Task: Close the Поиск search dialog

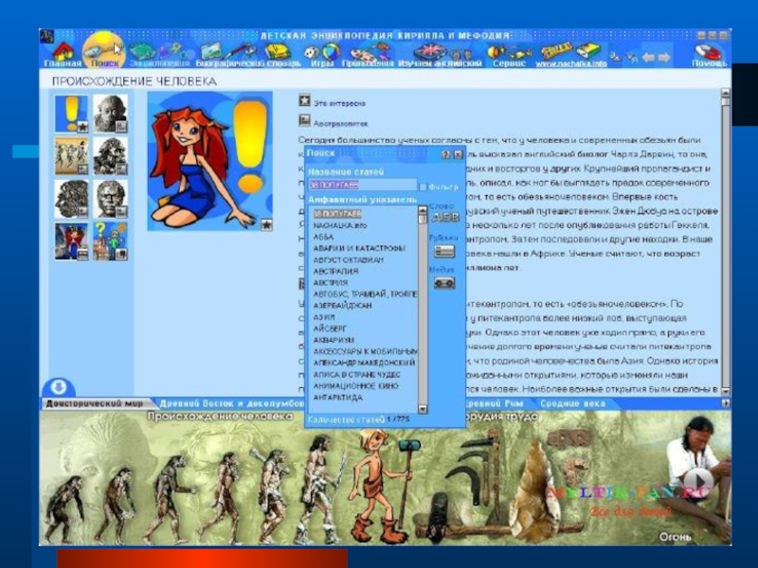Action: 458,154
